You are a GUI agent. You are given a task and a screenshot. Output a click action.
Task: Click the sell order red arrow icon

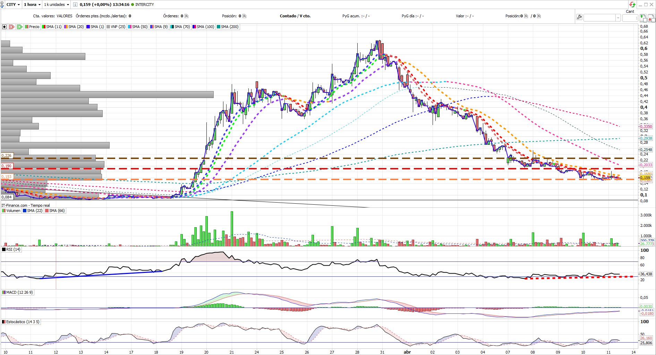(x=651, y=18)
